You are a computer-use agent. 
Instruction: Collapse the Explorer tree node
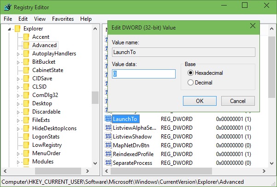tap(9, 29)
